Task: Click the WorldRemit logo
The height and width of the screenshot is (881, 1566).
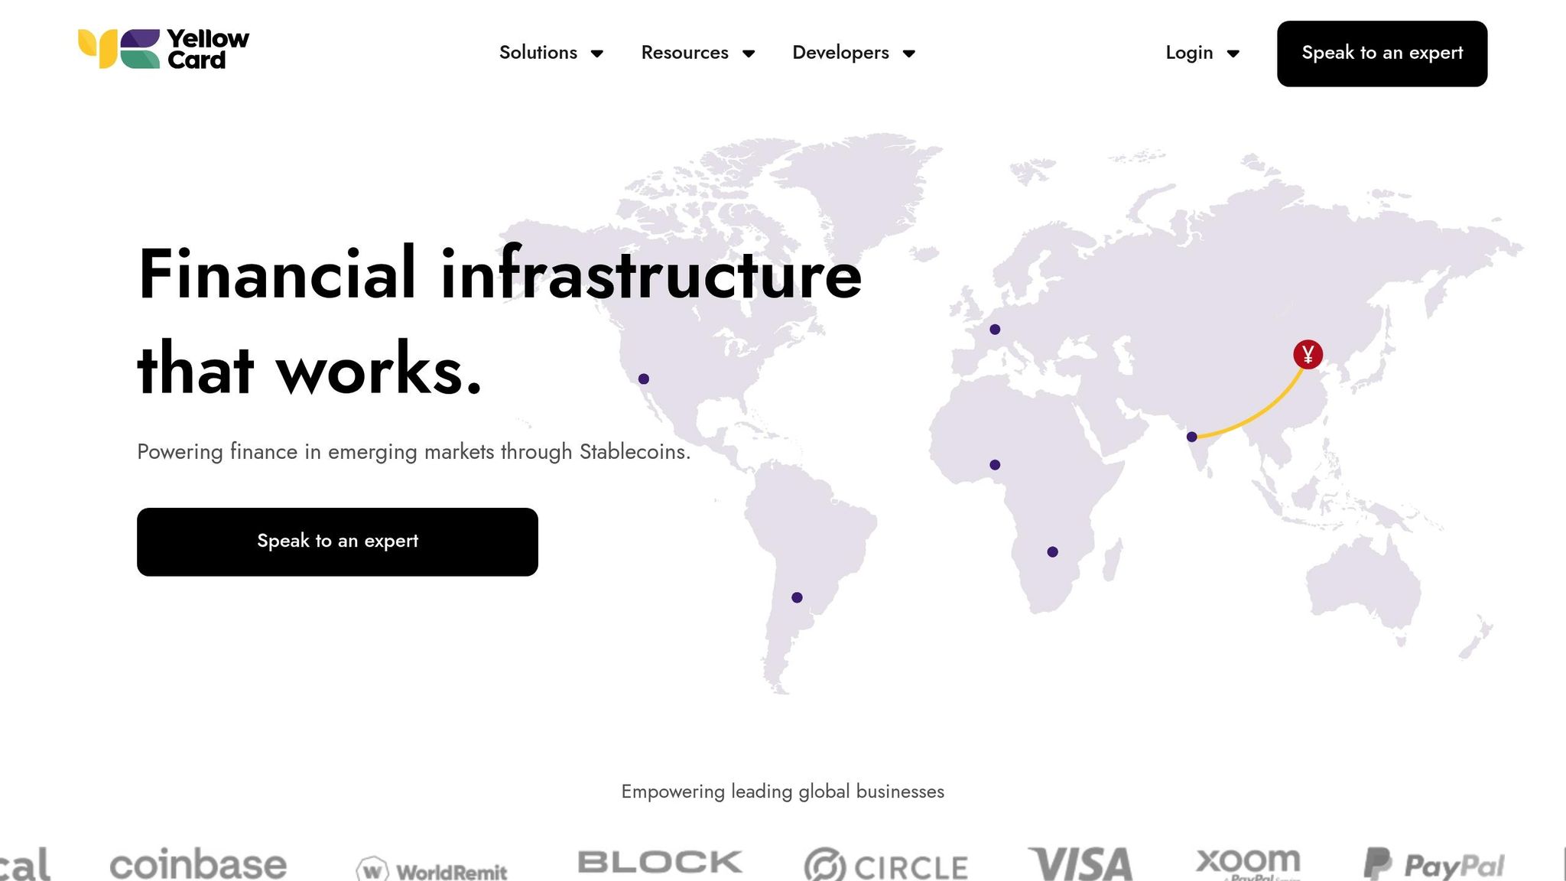Action: [432, 870]
